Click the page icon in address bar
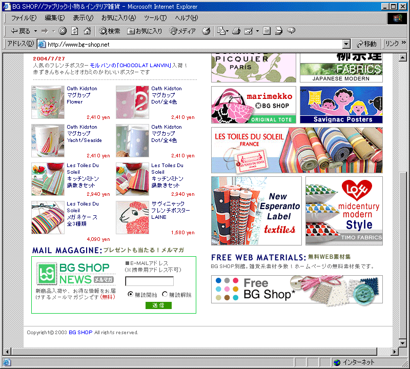Screen dimensions: 410x369 pyautogui.click(x=42, y=44)
